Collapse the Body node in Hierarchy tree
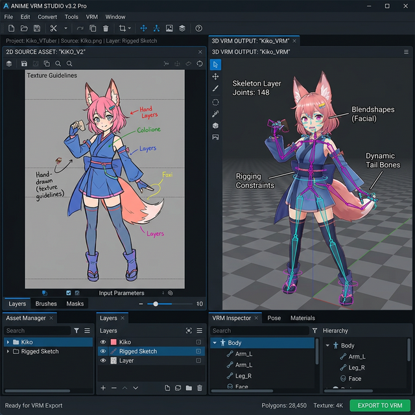Viewport: 415px width, 415px height. pyautogui.click(x=327, y=346)
